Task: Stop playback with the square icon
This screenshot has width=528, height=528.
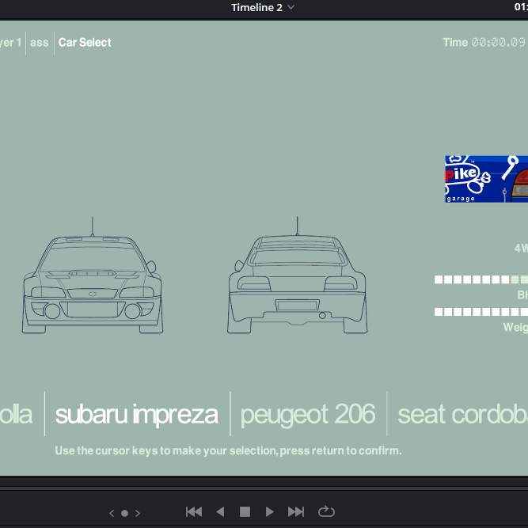Action: 245,512
